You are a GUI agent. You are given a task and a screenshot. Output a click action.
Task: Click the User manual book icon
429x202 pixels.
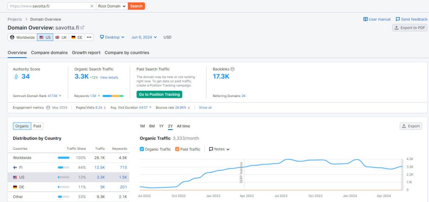[365, 19]
